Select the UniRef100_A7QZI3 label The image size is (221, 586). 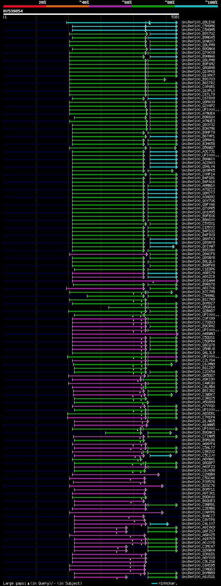coord(198,190)
